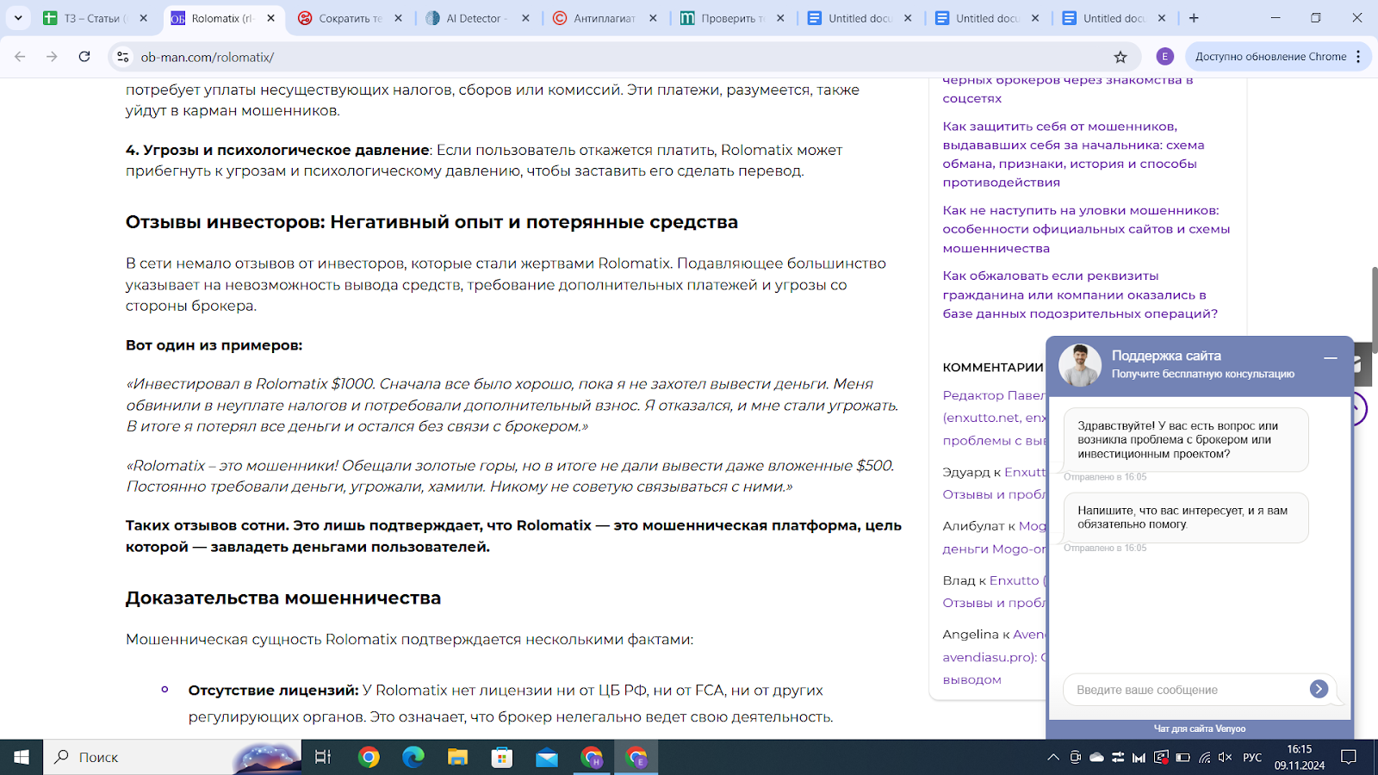Minimize the Поддержка сайта chat widget
This screenshot has height=775, width=1378.
1331,358
